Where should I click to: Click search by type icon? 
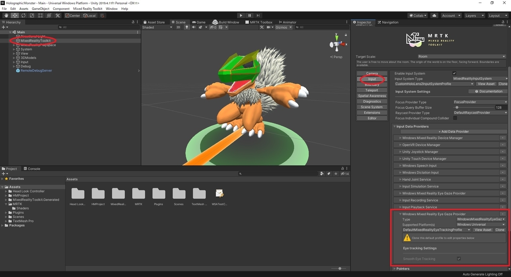pyautogui.click(x=322, y=174)
